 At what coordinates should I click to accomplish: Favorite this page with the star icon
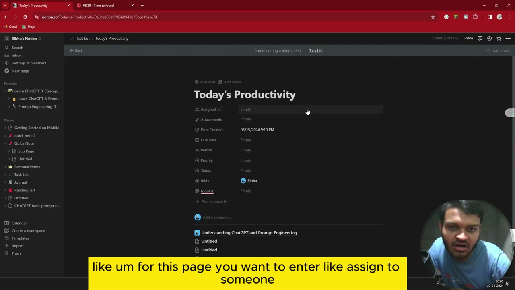click(499, 38)
